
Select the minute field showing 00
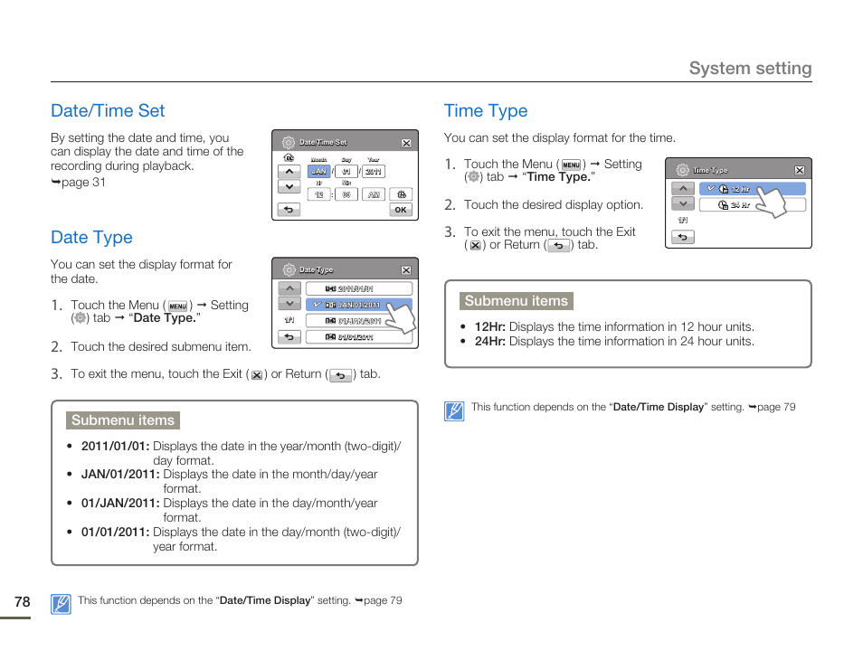346,194
